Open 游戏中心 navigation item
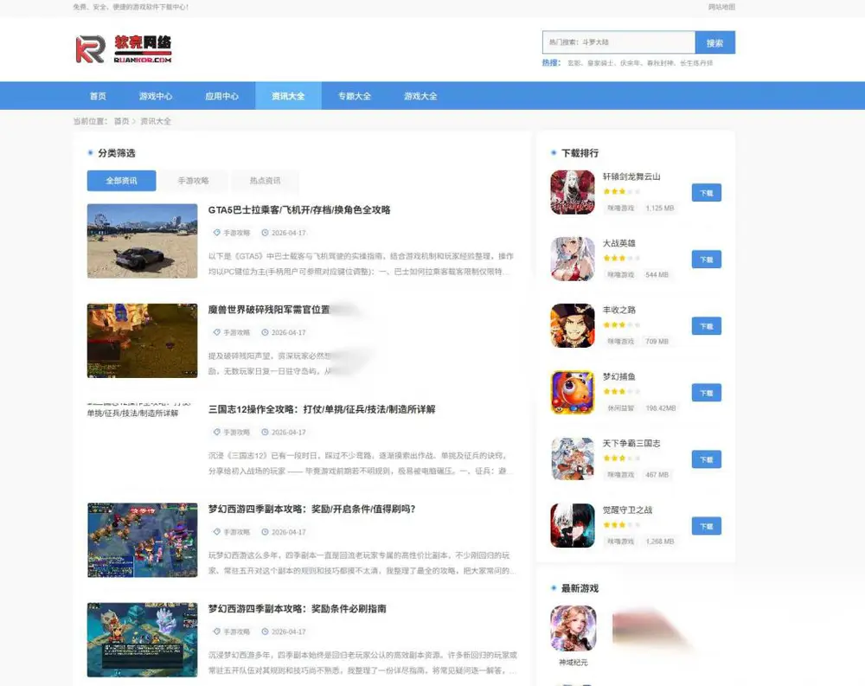865x686 pixels. click(x=156, y=96)
